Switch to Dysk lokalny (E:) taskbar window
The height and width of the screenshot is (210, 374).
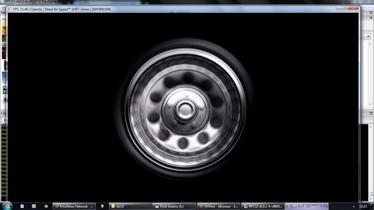click(174, 206)
